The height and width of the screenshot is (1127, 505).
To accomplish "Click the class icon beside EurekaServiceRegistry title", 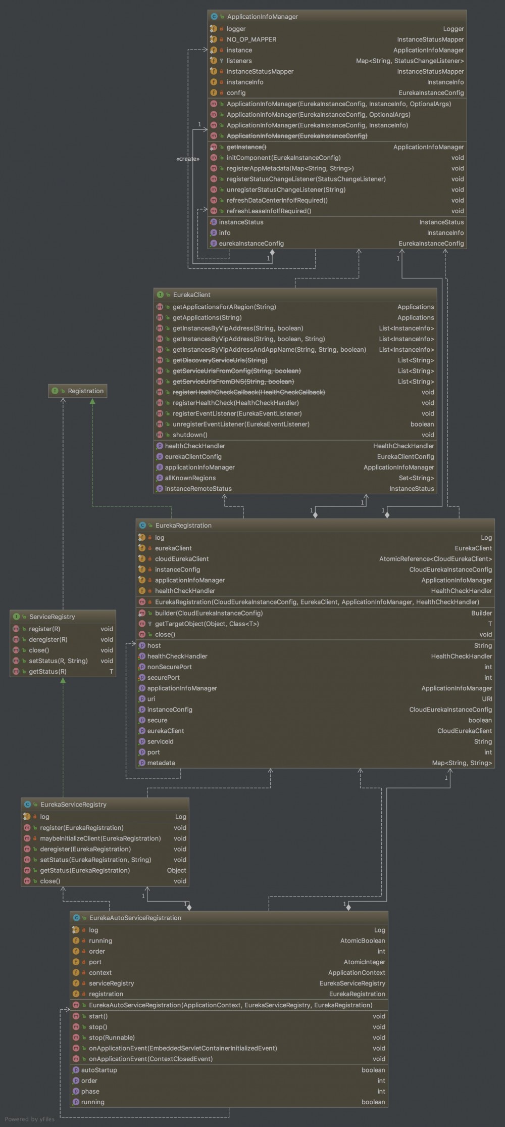I will 28,805.
